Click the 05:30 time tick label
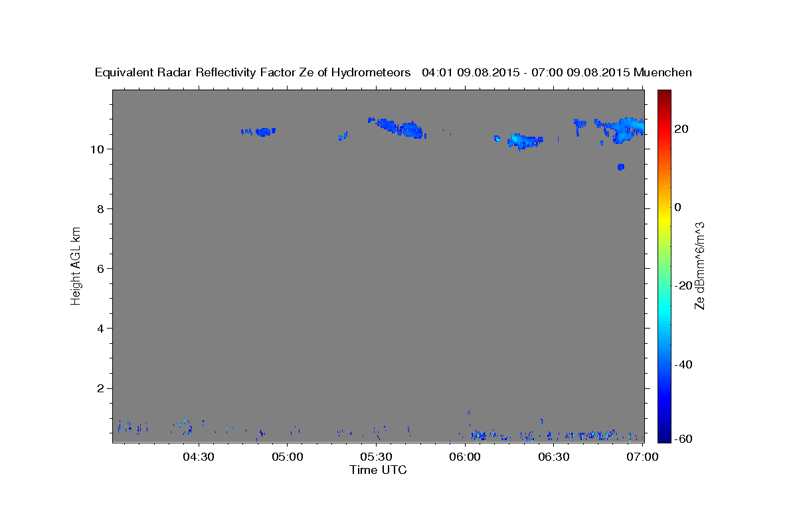This screenshot has width=797, height=531. click(x=376, y=457)
